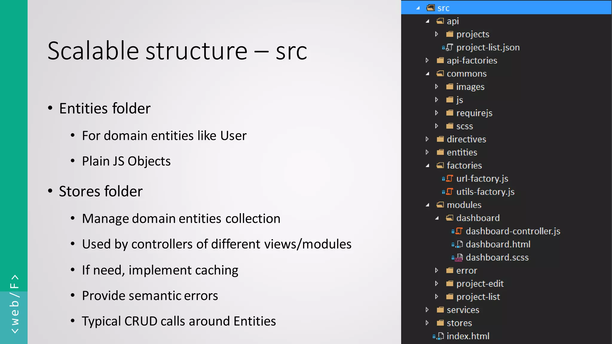Click the projects folder icon
The width and height of the screenshot is (612, 344).
tap(450, 34)
